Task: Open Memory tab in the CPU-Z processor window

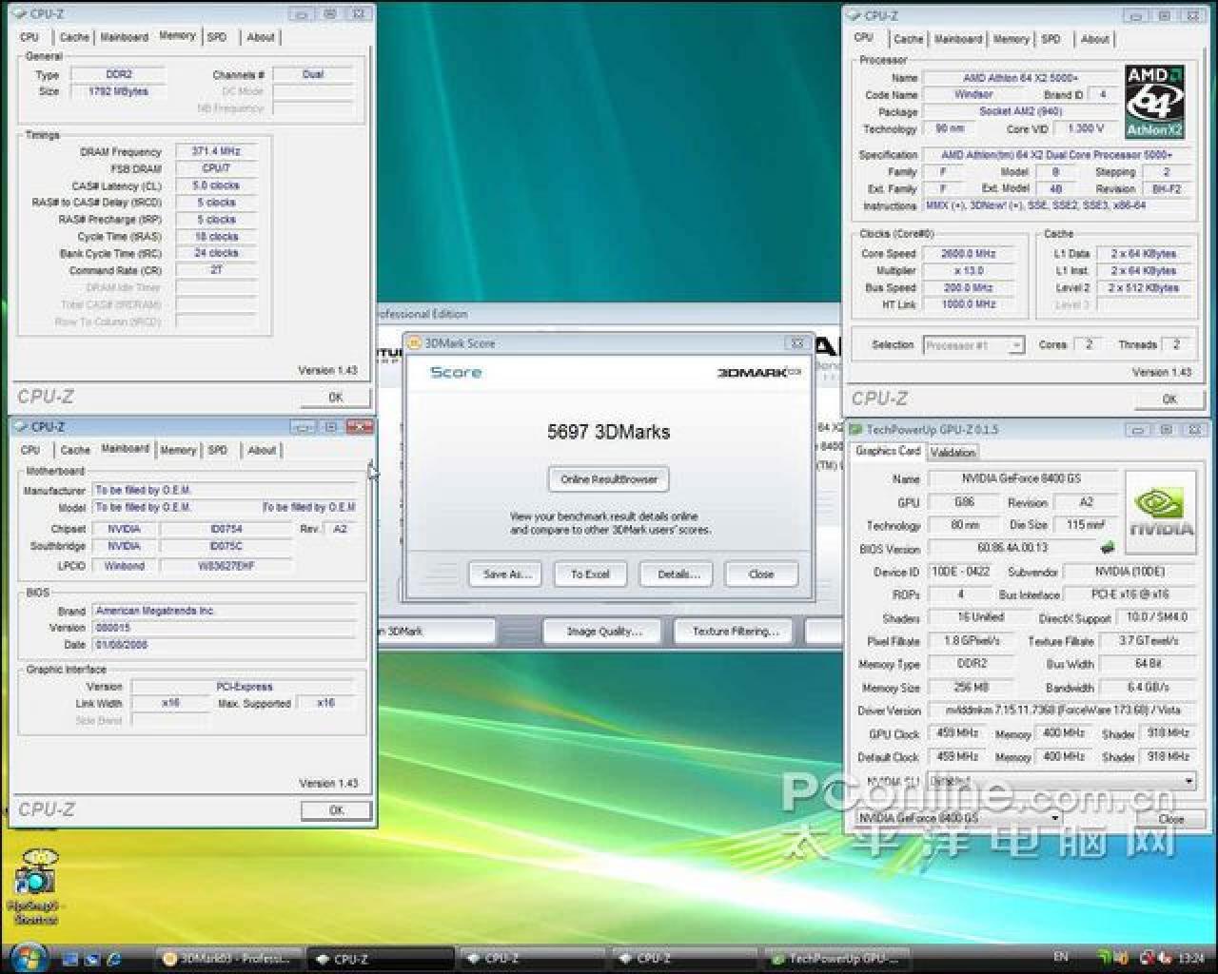Action: point(1011,39)
